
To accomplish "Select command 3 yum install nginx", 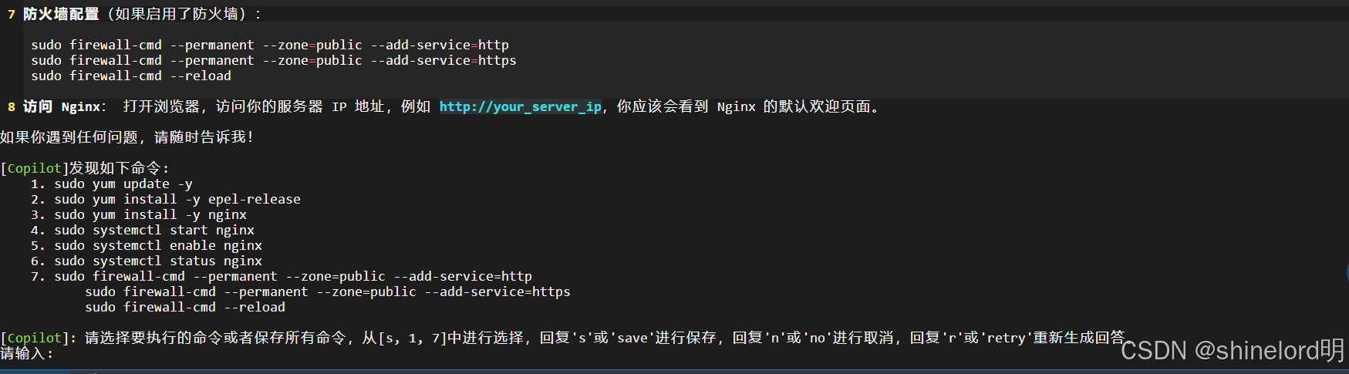I will [x=139, y=214].
